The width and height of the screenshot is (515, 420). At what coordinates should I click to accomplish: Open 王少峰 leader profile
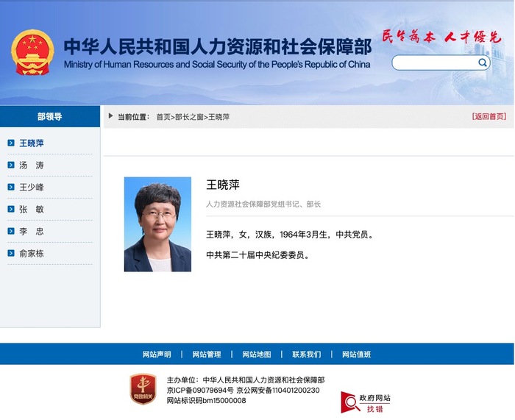pyautogui.click(x=32, y=187)
